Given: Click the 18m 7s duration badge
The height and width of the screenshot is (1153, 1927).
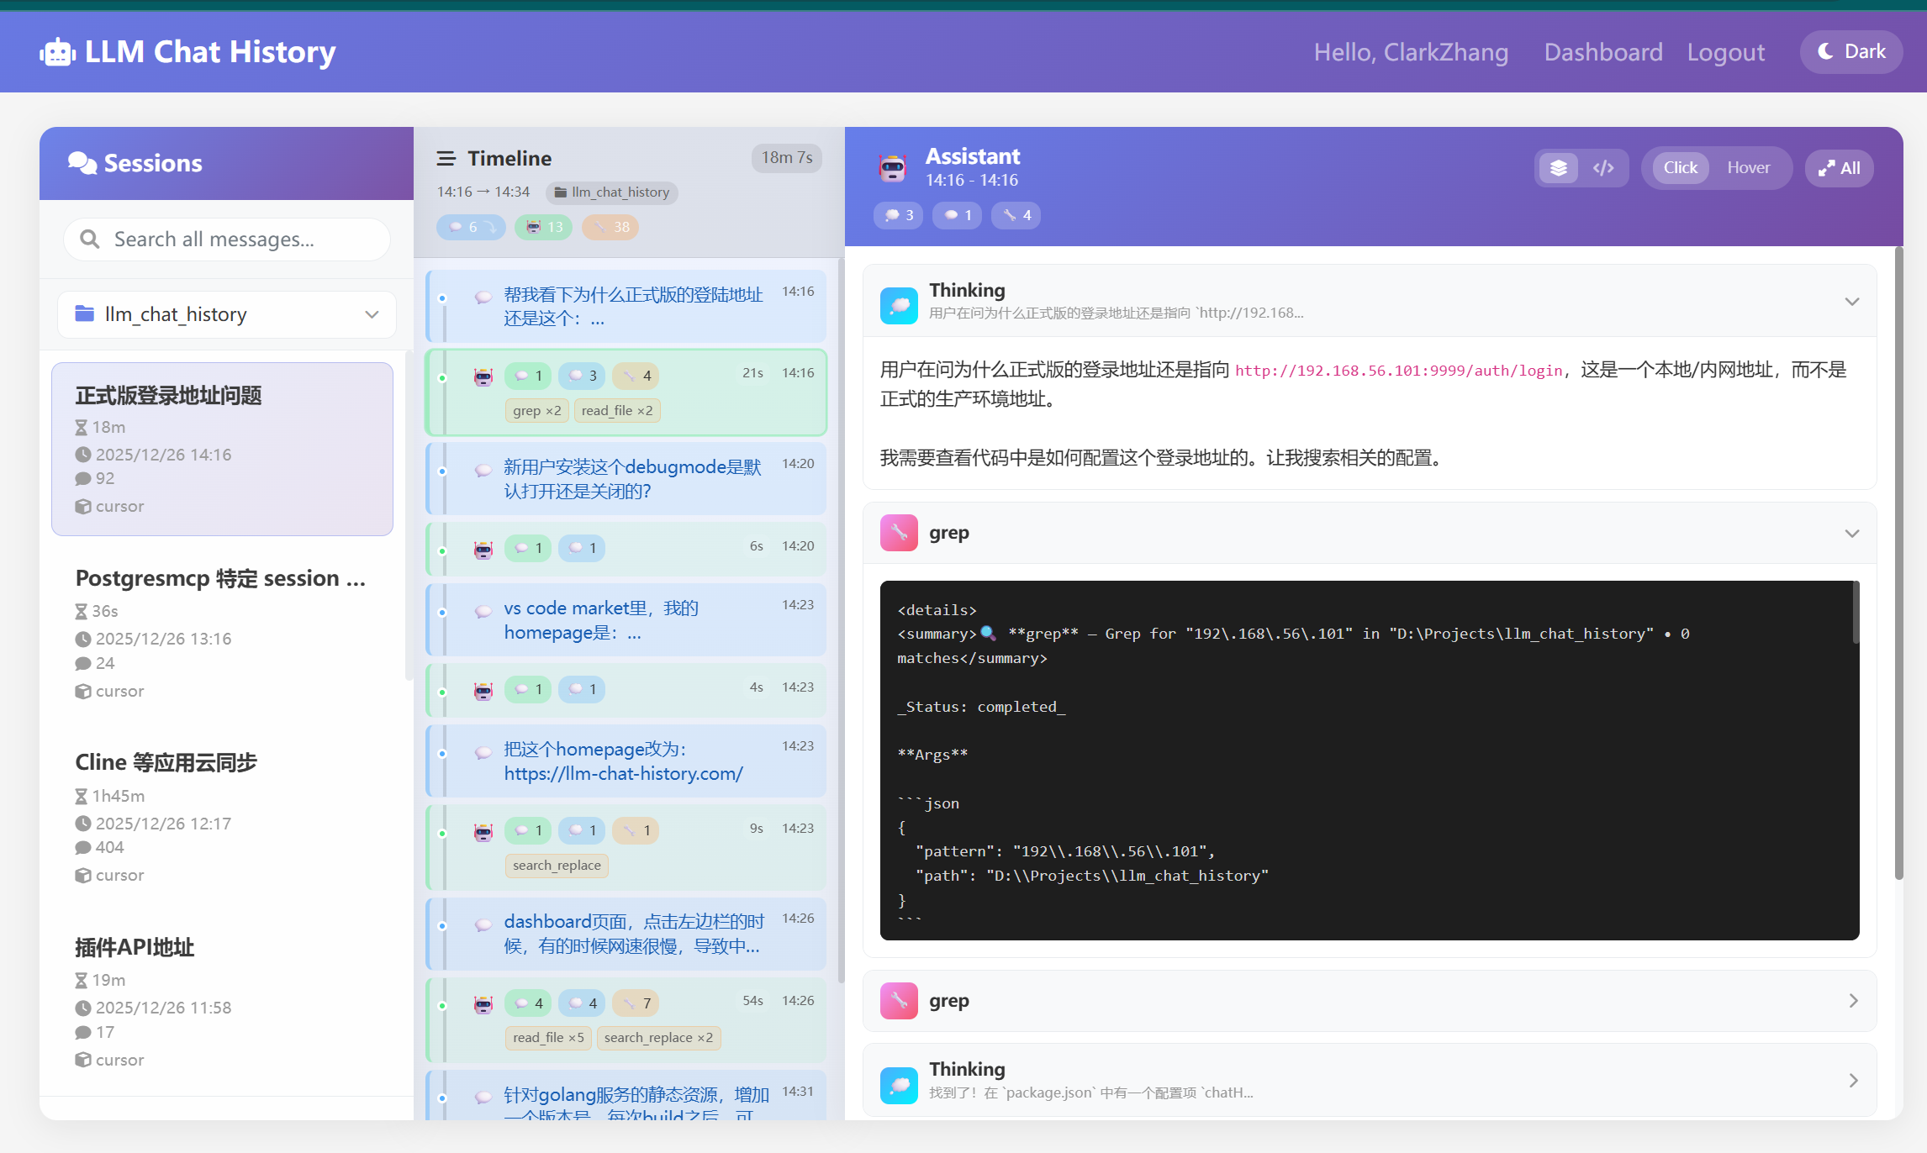Looking at the screenshot, I should pyautogui.click(x=786, y=157).
